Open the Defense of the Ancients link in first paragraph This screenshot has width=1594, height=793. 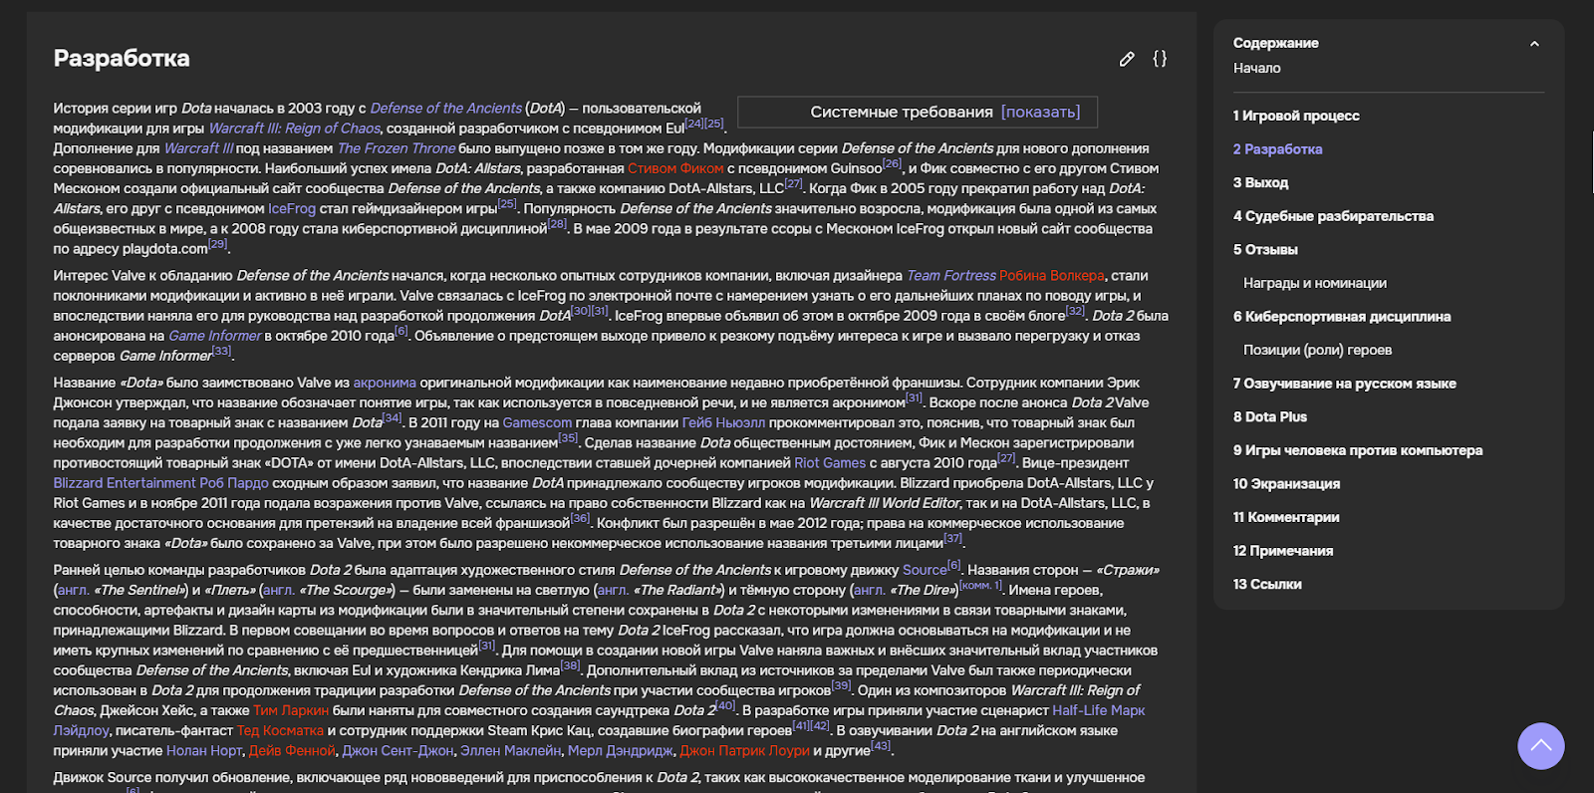pos(445,109)
